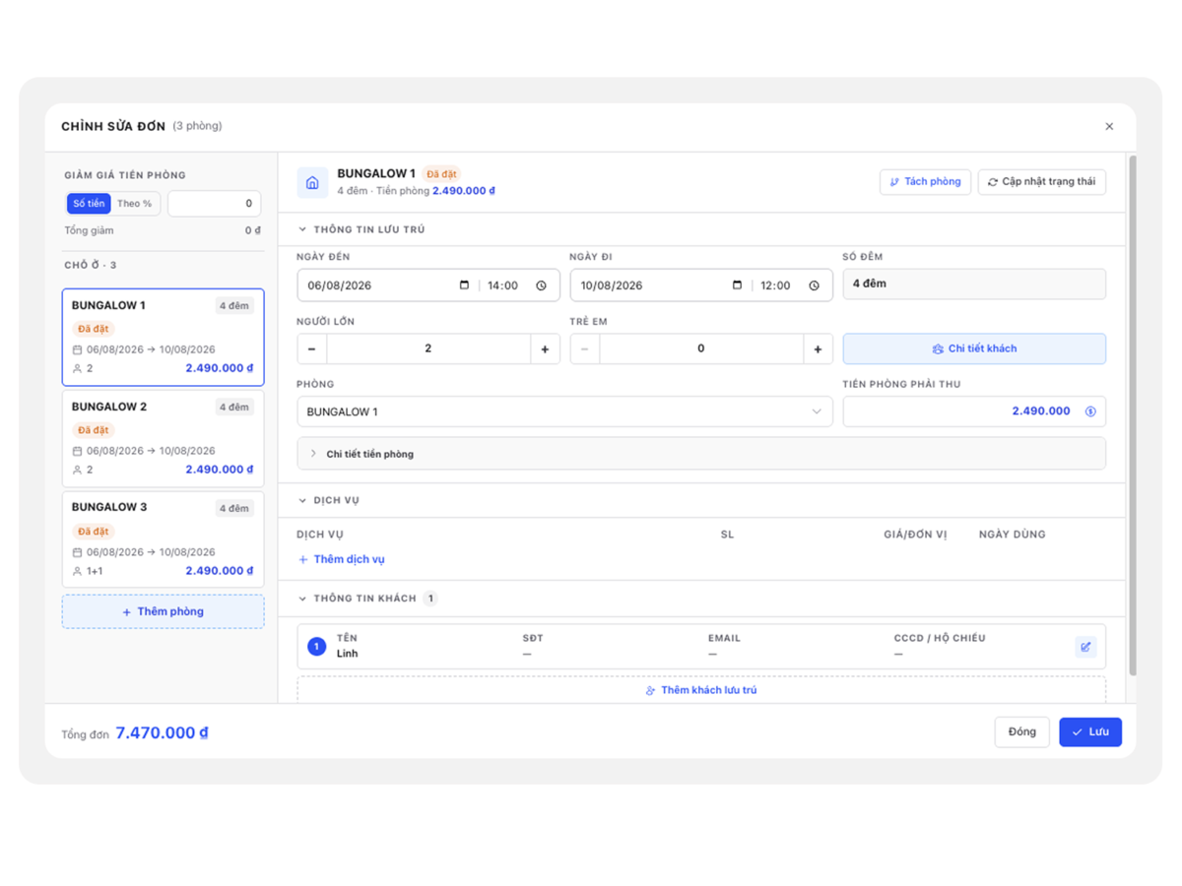1182x886 pixels.
Task: Edit guest Linh with the pencil icon
Action: pos(1085,647)
